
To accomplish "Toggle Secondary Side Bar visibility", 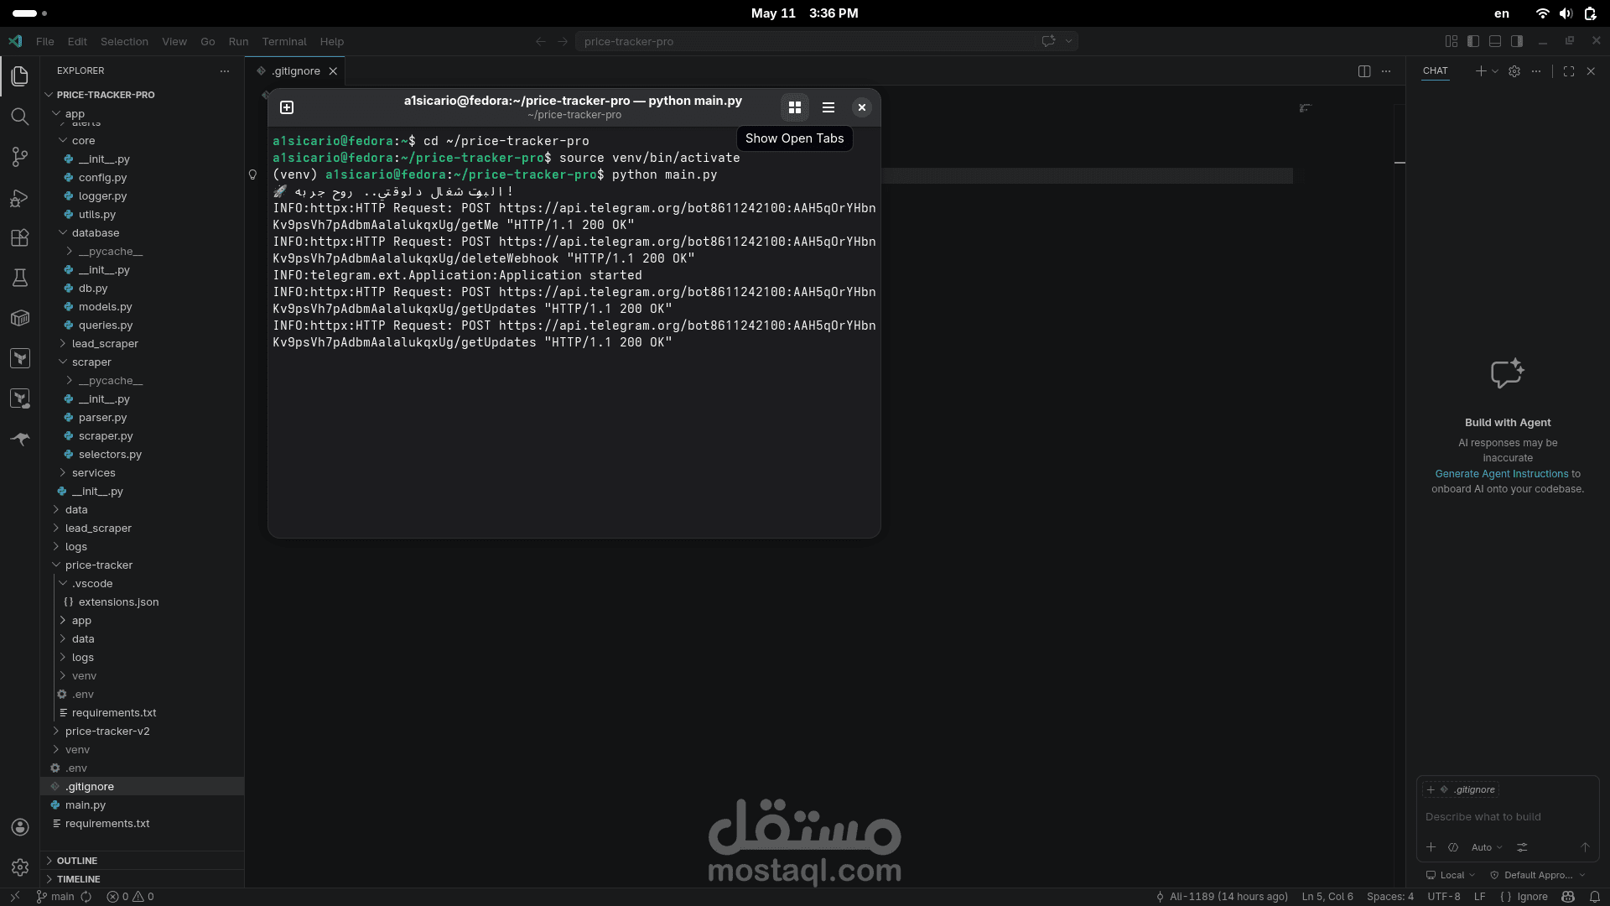I will coord(1517,41).
